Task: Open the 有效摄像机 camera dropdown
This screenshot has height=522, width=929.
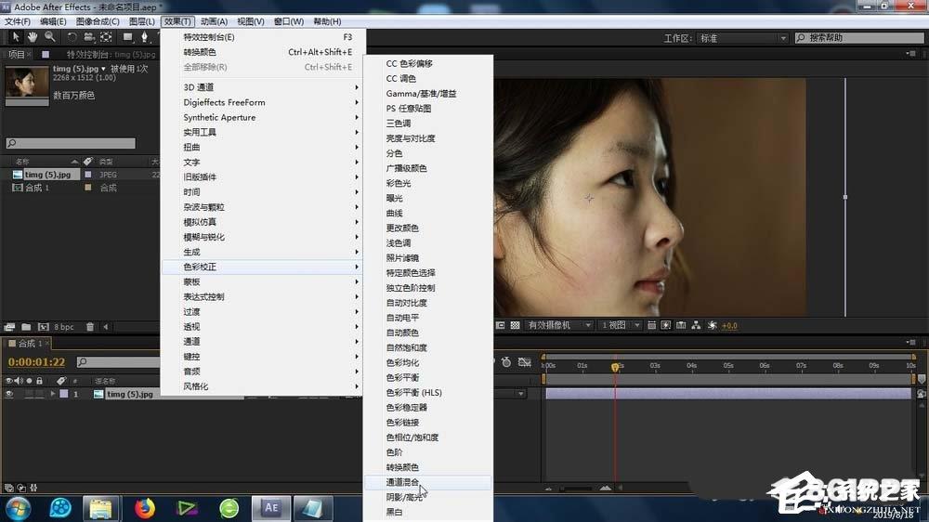Action: pyautogui.click(x=559, y=325)
